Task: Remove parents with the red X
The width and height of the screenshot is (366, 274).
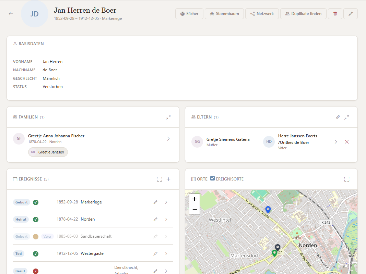Action: (347, 142)
